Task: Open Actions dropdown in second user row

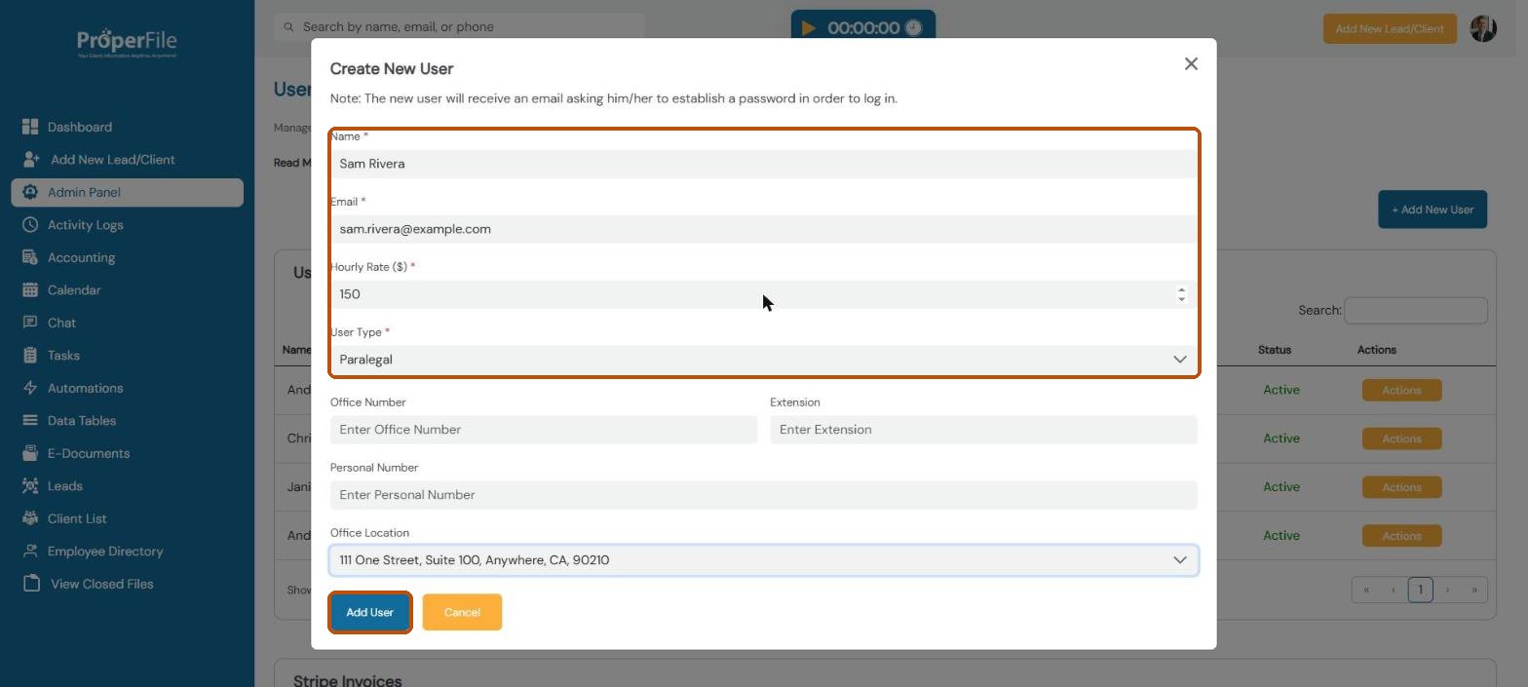Action: coord(1401,439)
